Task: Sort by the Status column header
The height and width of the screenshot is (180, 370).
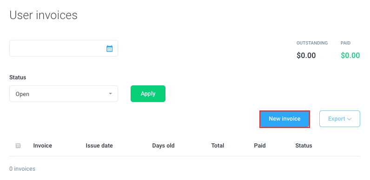Action: click(x=304, y=146)
